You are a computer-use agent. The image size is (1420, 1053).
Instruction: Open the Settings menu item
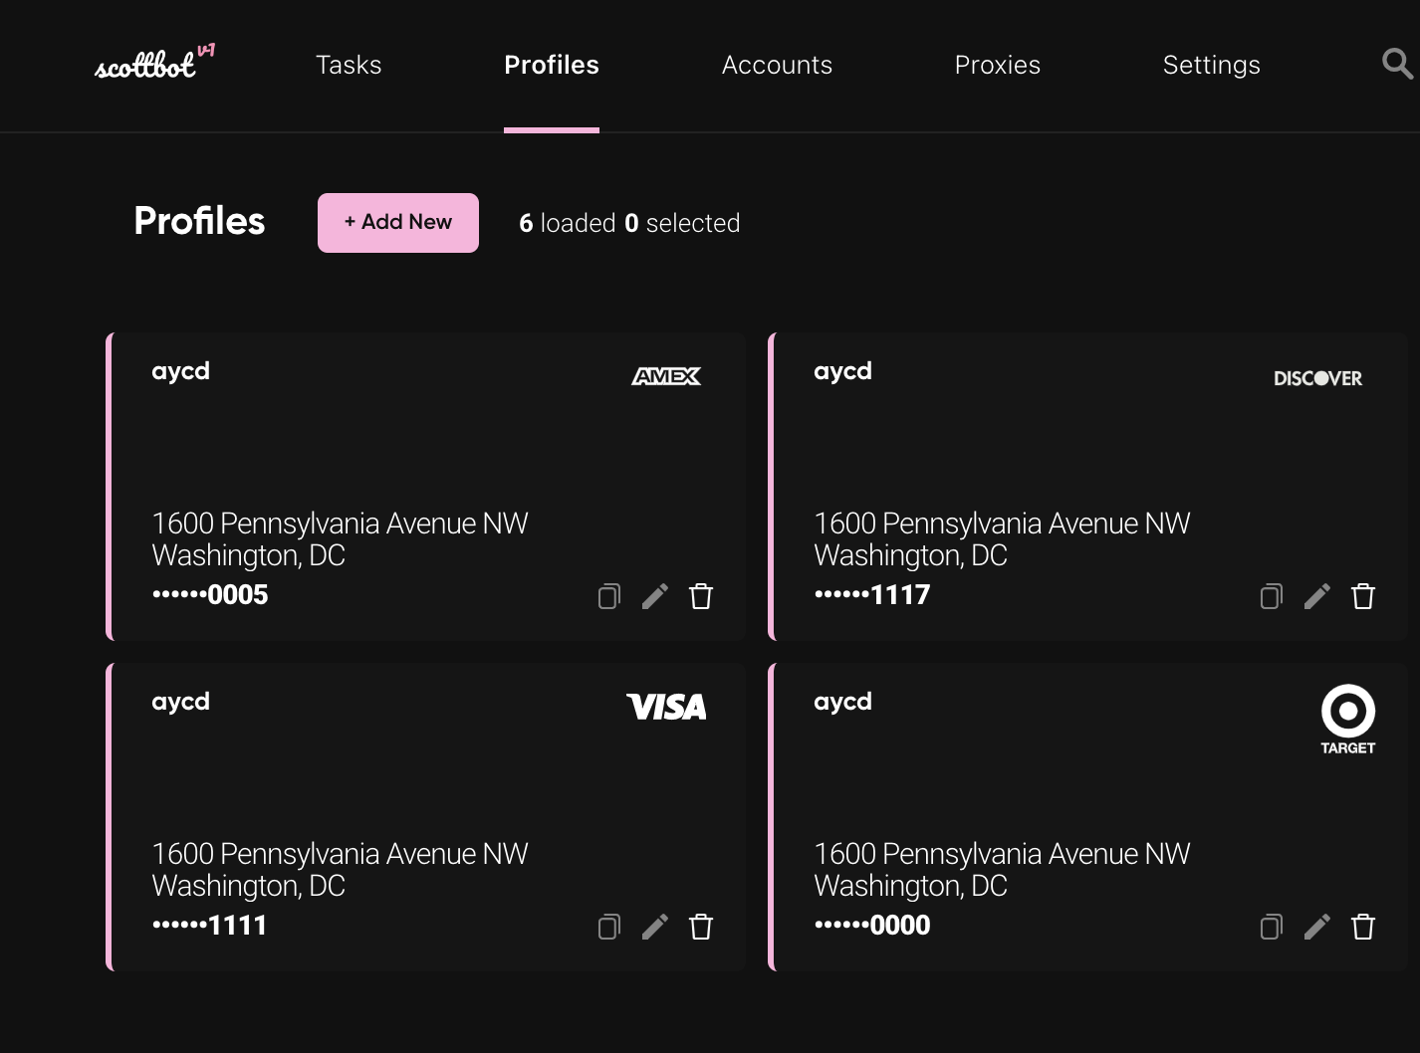coord(1211,65)
